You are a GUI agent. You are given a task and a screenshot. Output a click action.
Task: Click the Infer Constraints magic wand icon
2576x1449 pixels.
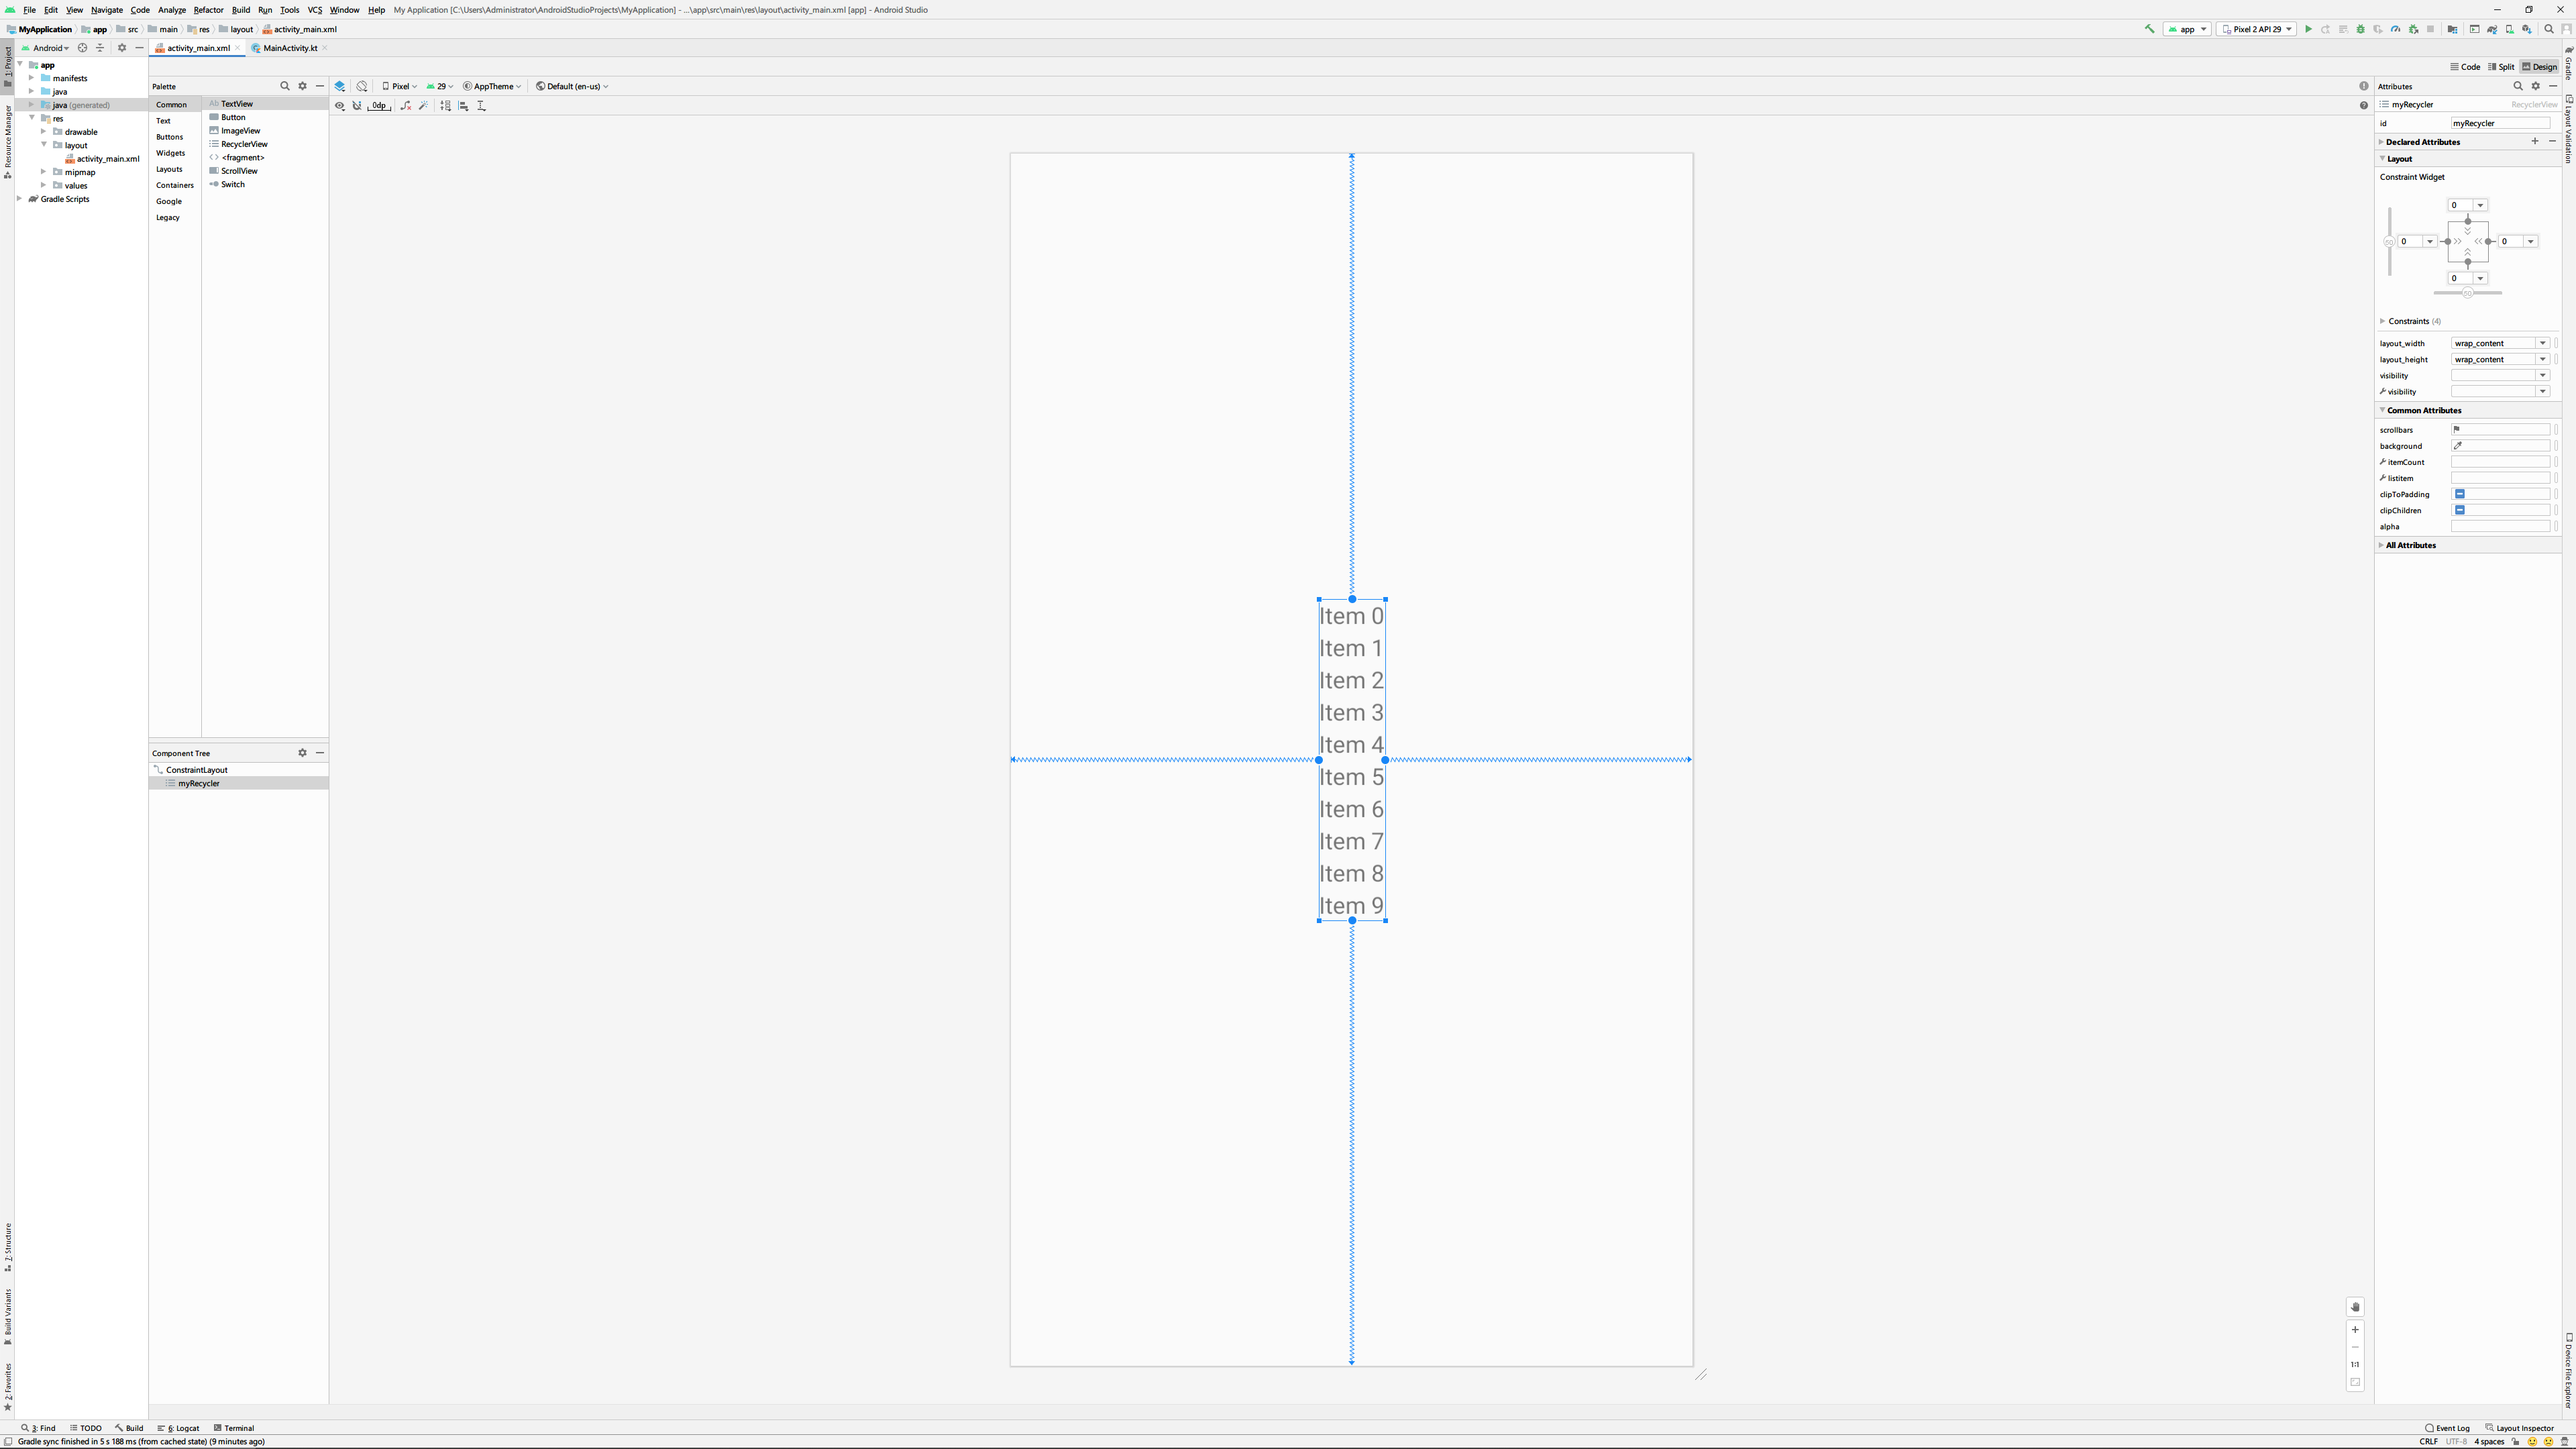pyautogui.click(x=423, y=106)
